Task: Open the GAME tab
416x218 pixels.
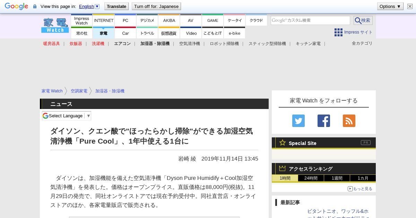Action: click(x=213, y=20)
